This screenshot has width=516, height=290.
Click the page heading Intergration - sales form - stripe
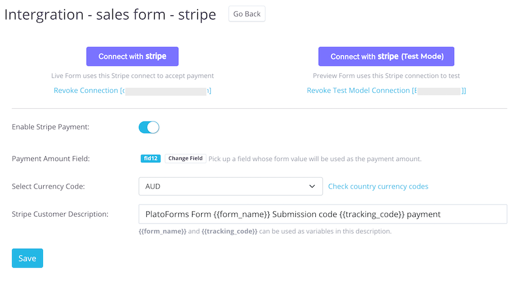point(110,15)
